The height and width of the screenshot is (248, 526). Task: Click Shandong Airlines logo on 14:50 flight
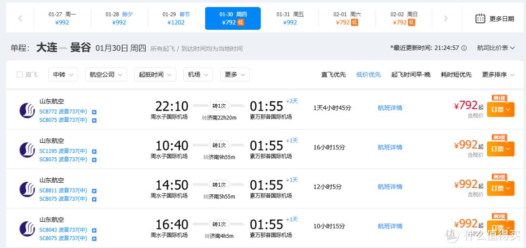pos(27,189)
